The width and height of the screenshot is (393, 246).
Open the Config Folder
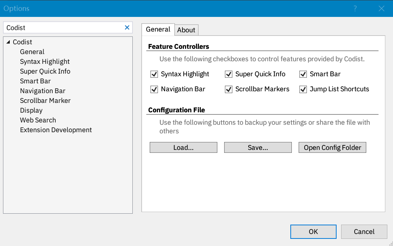[332, 147]
